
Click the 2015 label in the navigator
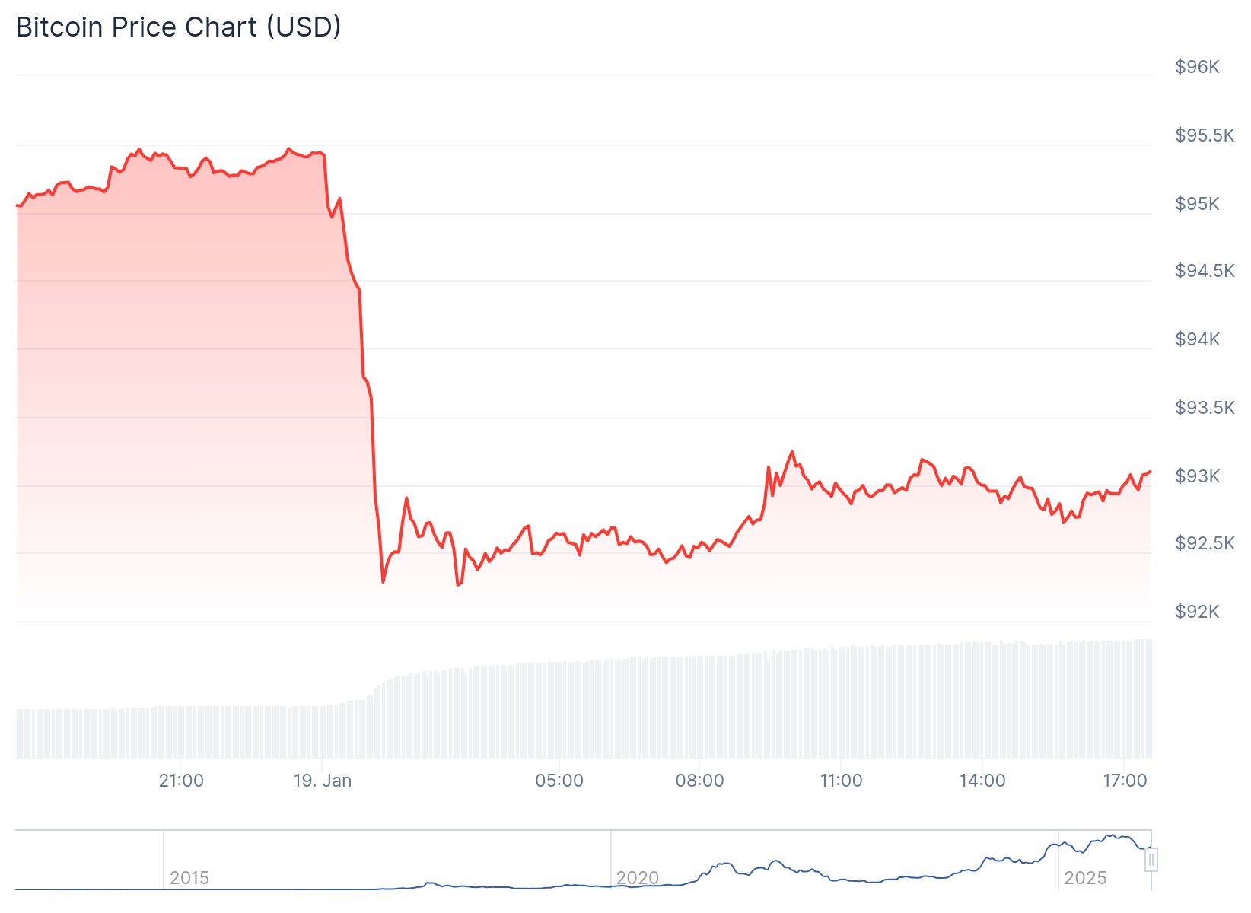point(189,878)
